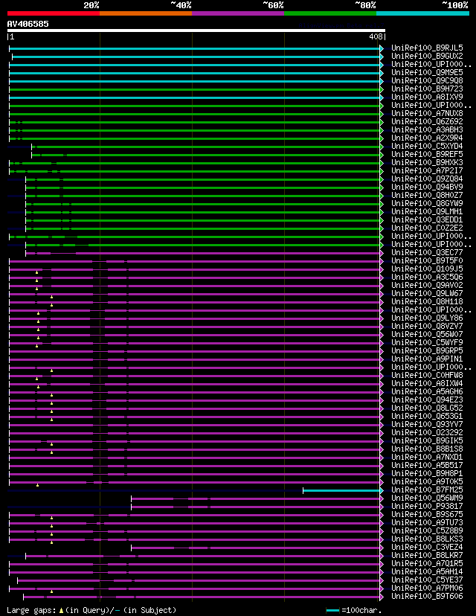This screenshot has width=476, height=616.
Task: Open the UniRef100_A5AGH6 entry
Action: 427,391
